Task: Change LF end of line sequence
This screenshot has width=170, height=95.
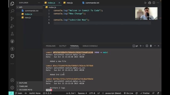Action: pos(99,93)
